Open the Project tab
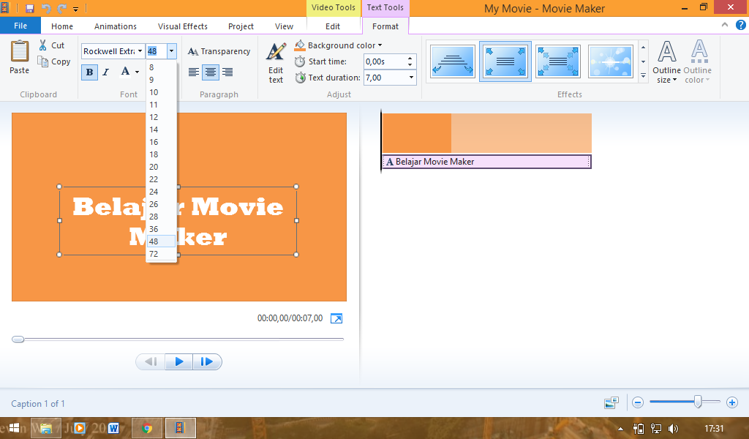 coord(241,26)
